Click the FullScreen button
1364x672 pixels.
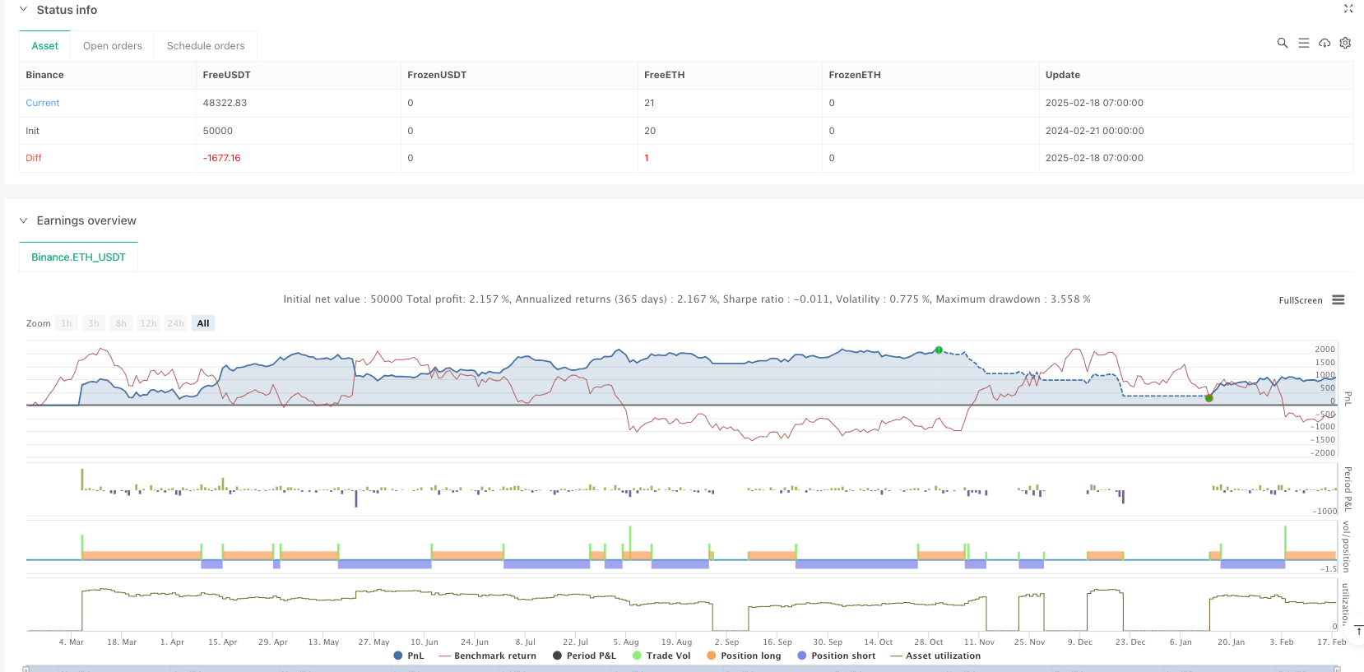point(1300,300)
